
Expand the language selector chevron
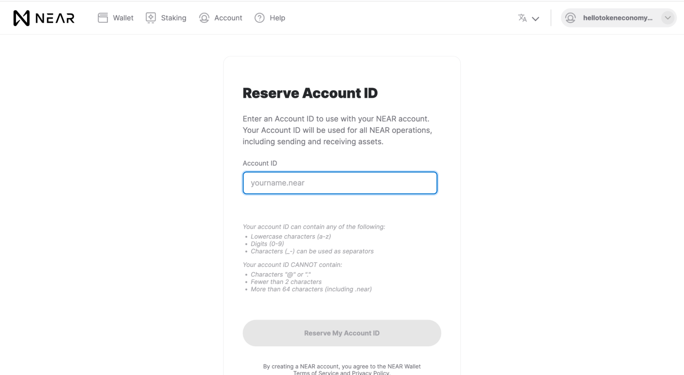535,19
